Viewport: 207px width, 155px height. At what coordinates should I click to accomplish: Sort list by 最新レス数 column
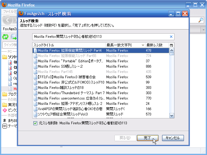coord(156,45)
